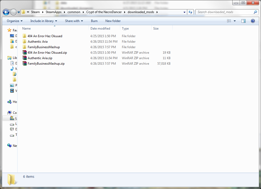Open the Desktop favorite monitor icon

(x=12, y=36)
